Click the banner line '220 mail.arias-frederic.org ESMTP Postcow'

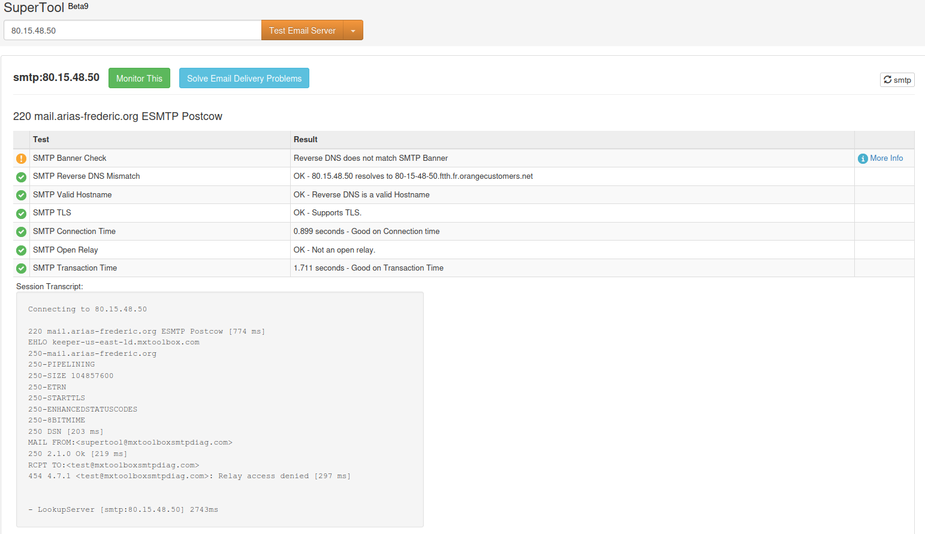(117, 116)
